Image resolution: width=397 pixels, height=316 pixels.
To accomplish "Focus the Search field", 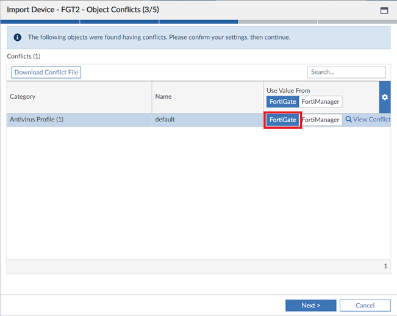I will 346,72.
